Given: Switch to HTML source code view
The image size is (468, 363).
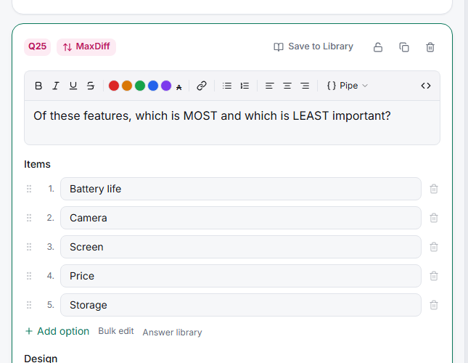Looking at the screenshot, I should 426,86.
